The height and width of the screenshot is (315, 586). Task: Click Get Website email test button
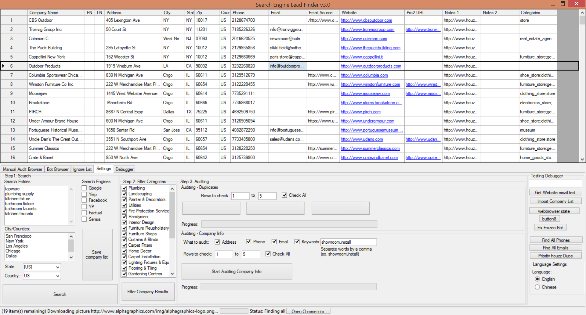pos(555,192)
